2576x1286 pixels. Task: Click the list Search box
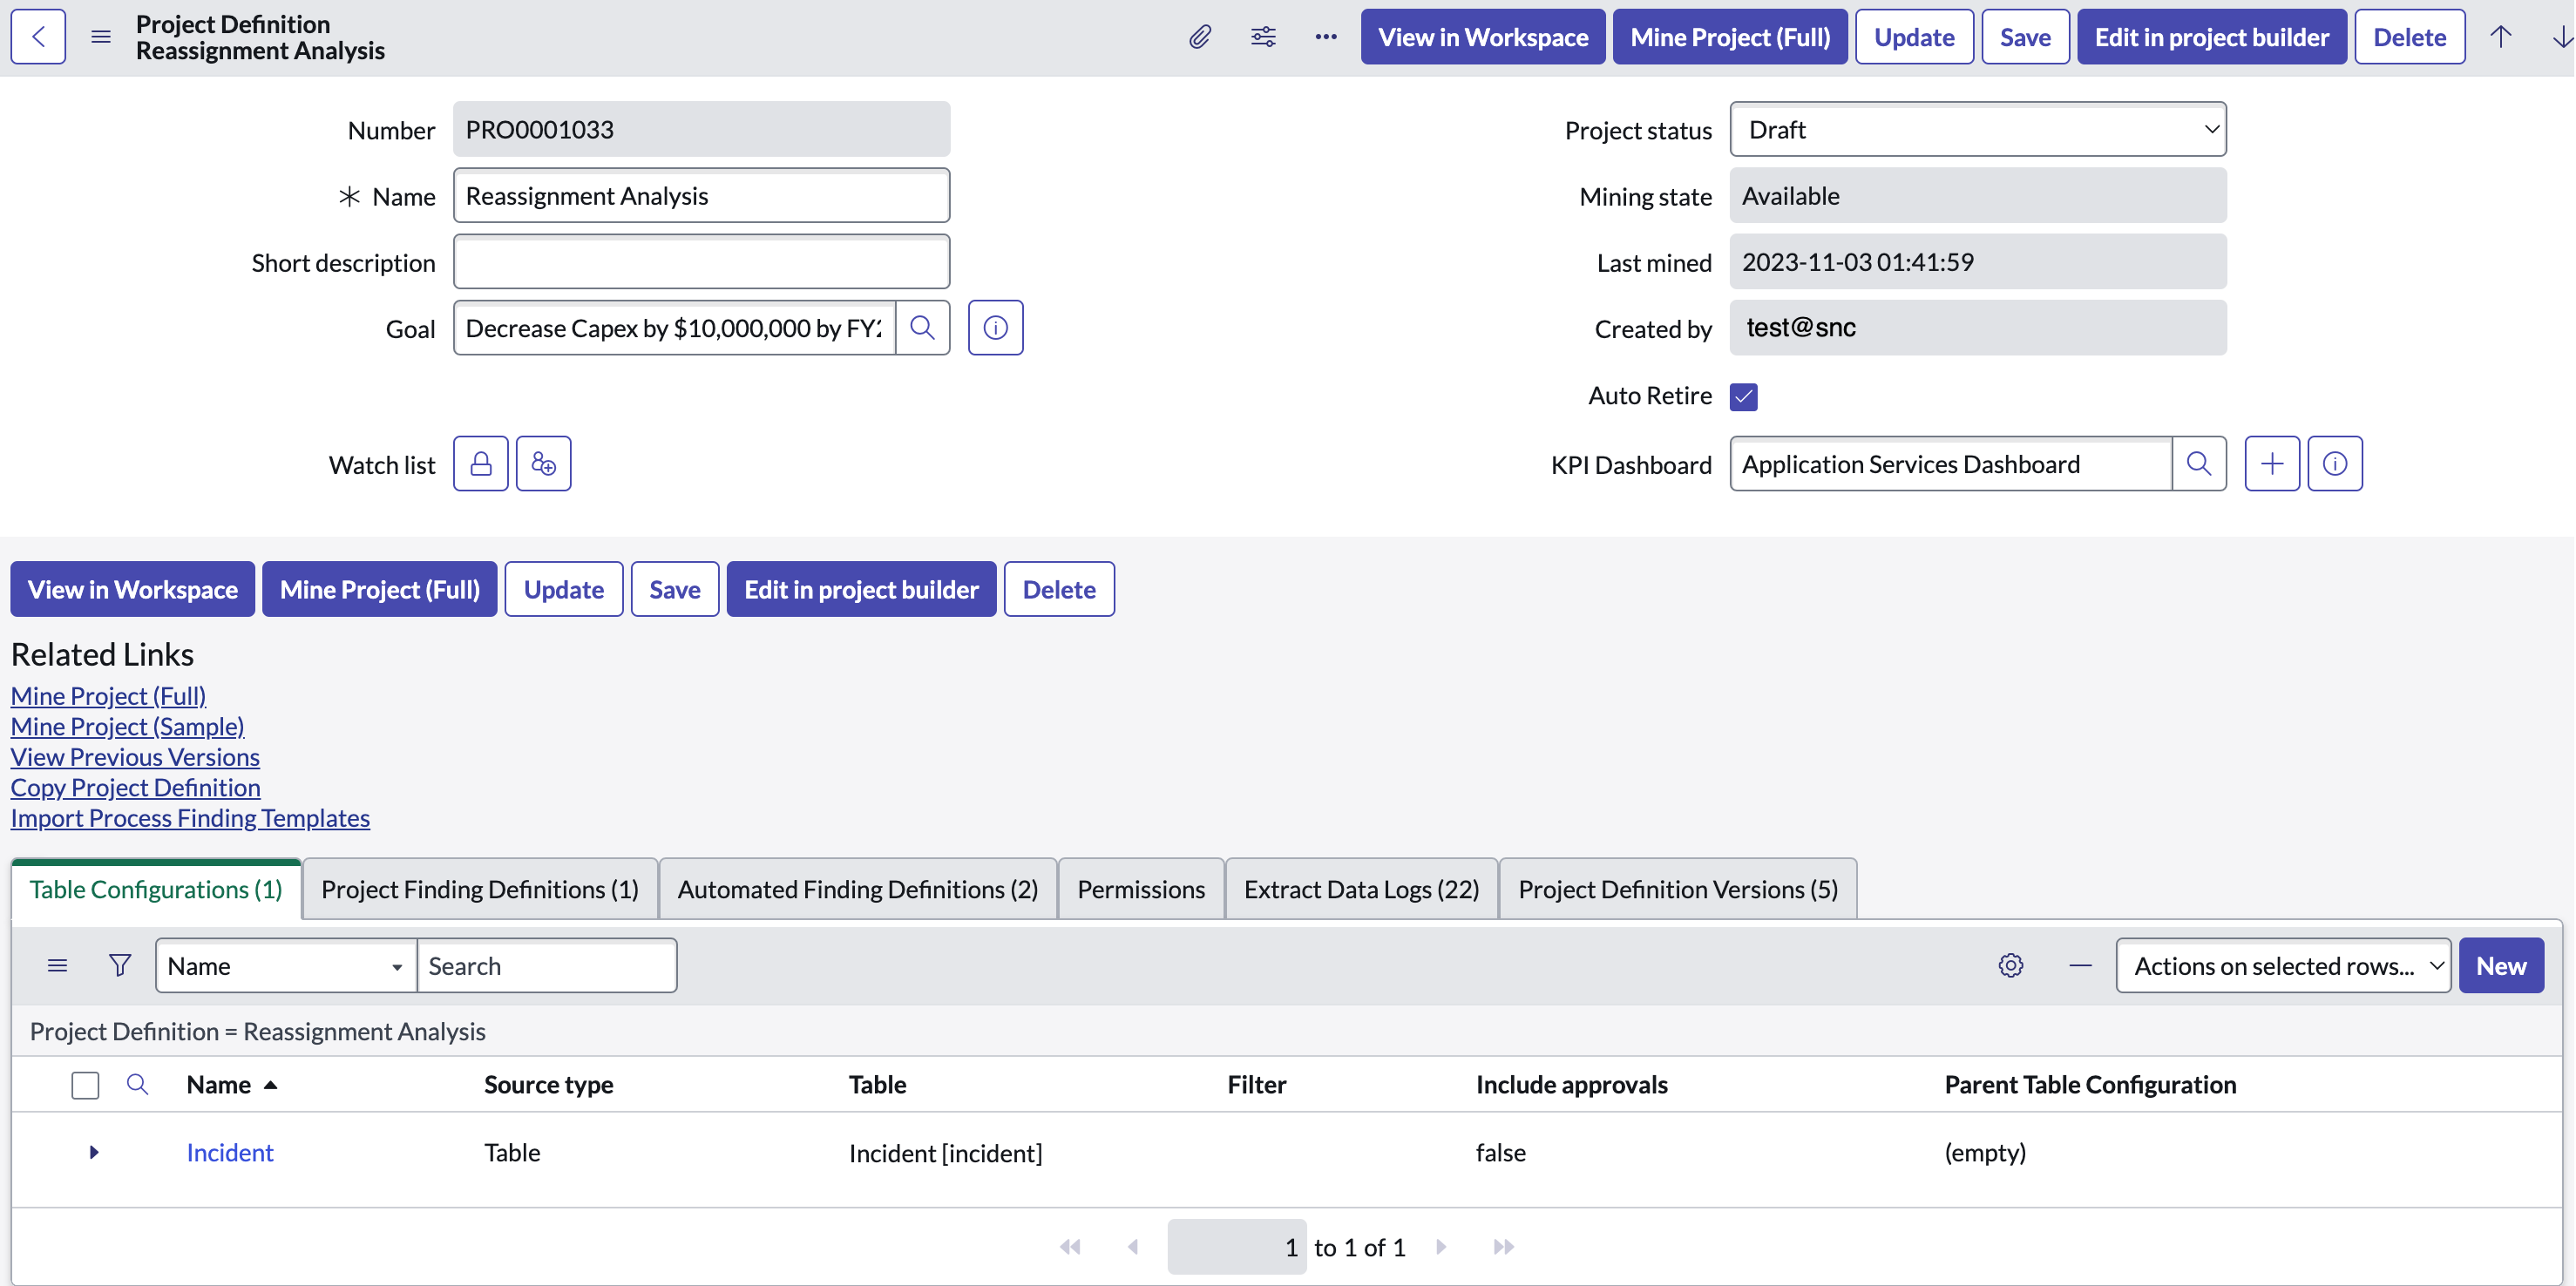pyautogui.click(x=547, y=965)
